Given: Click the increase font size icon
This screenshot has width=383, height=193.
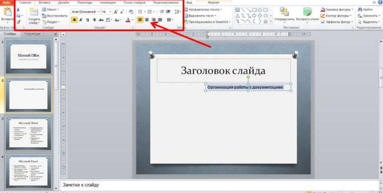Looking at the screenshot, I should [116, 11].
